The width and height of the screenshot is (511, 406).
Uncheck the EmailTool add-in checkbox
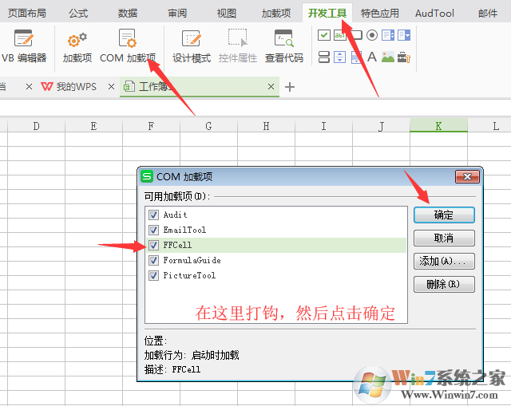[153, 231]
